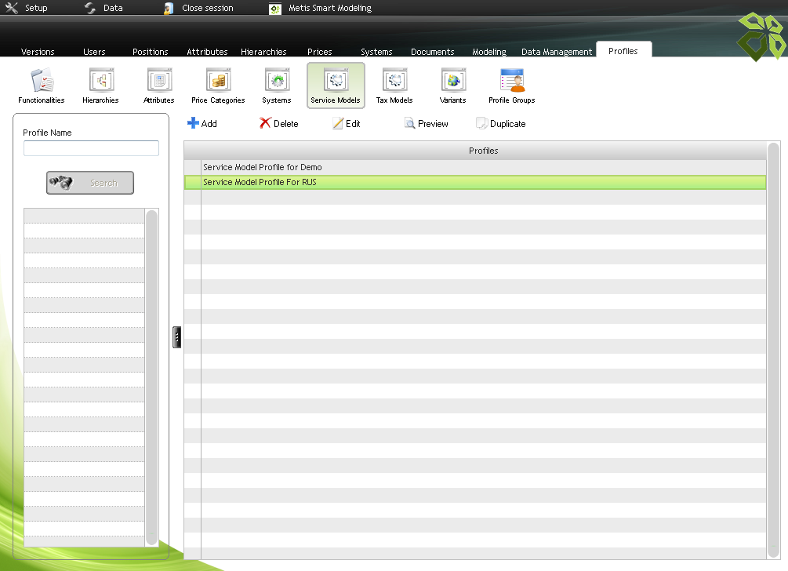Image resolution: width=788 pixels, height=571 pixels.
Task: Collapse the left search panel handle
Action: click(x=176, y=336)
